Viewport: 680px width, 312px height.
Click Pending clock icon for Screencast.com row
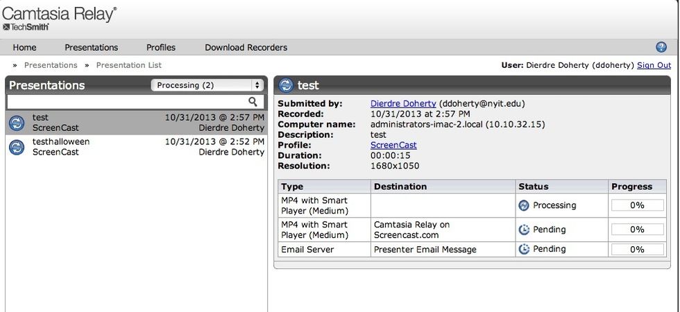point(525,229)
